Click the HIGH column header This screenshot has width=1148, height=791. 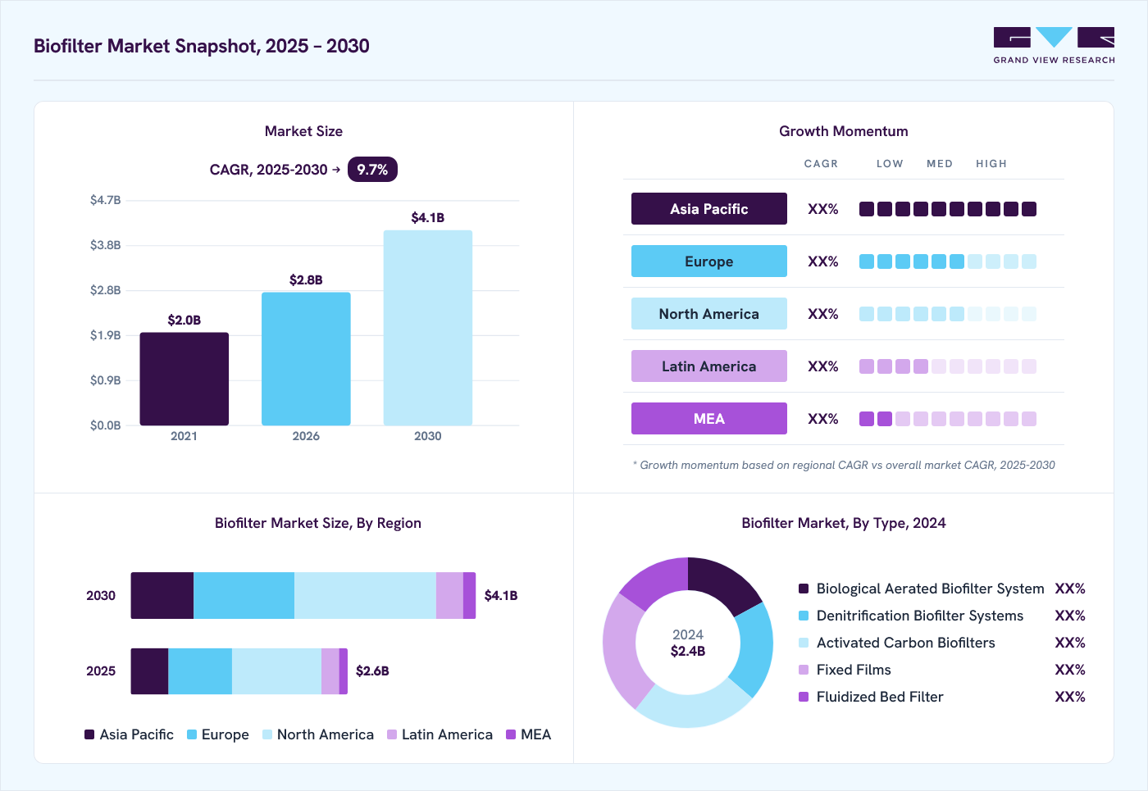[991, 164]
